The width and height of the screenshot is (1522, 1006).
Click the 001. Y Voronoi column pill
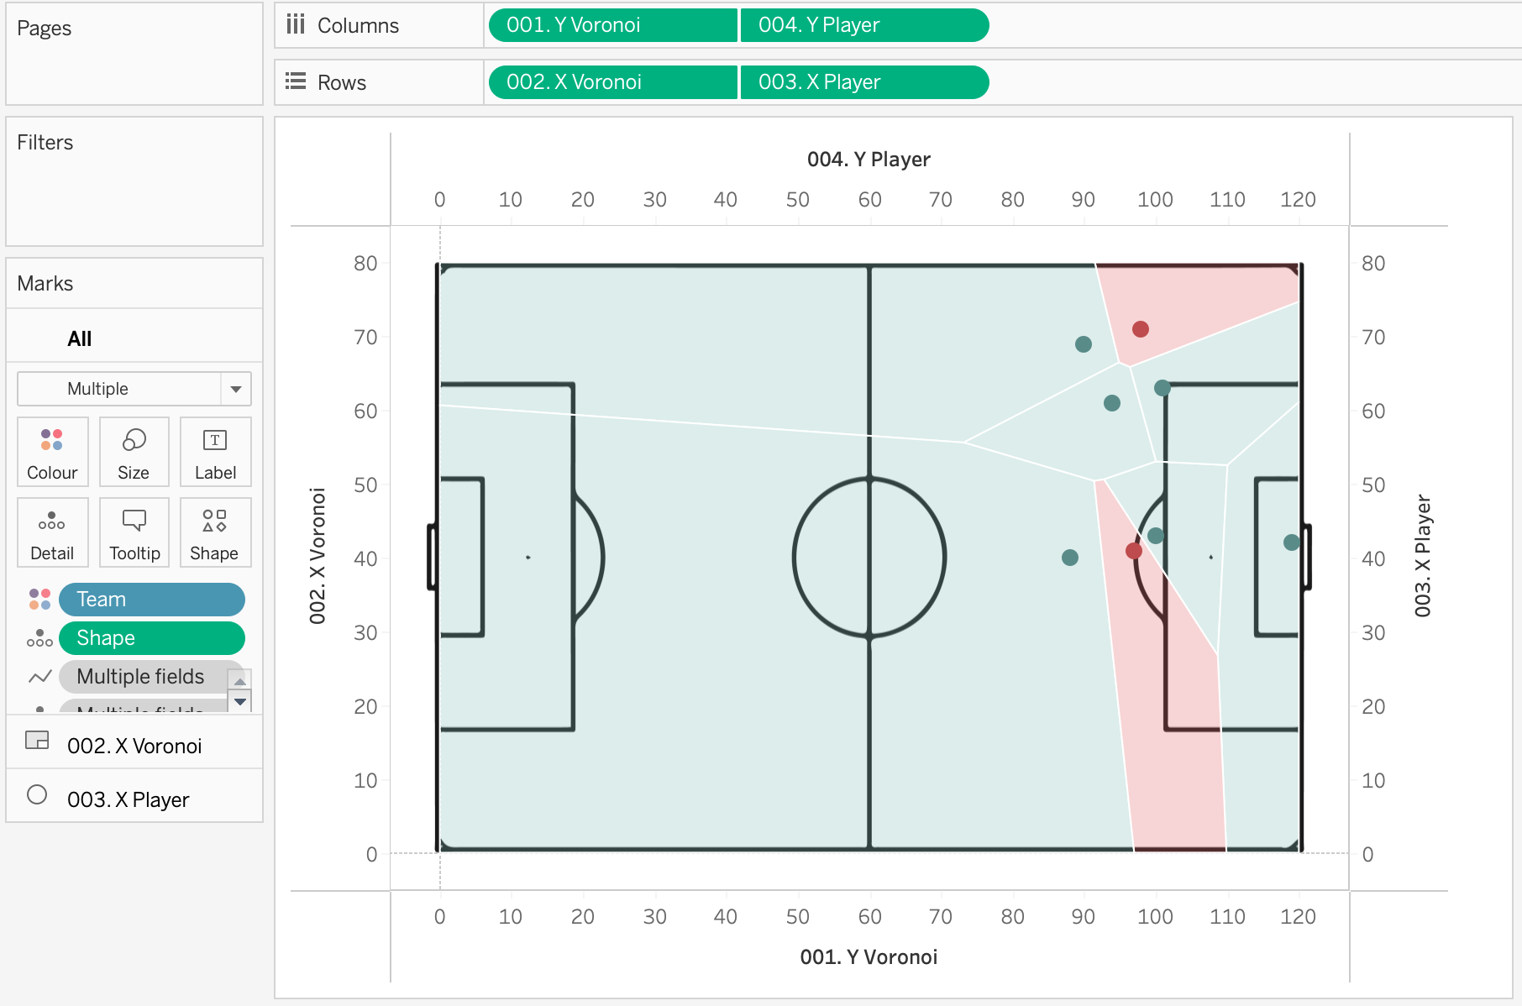coord(612,25)
